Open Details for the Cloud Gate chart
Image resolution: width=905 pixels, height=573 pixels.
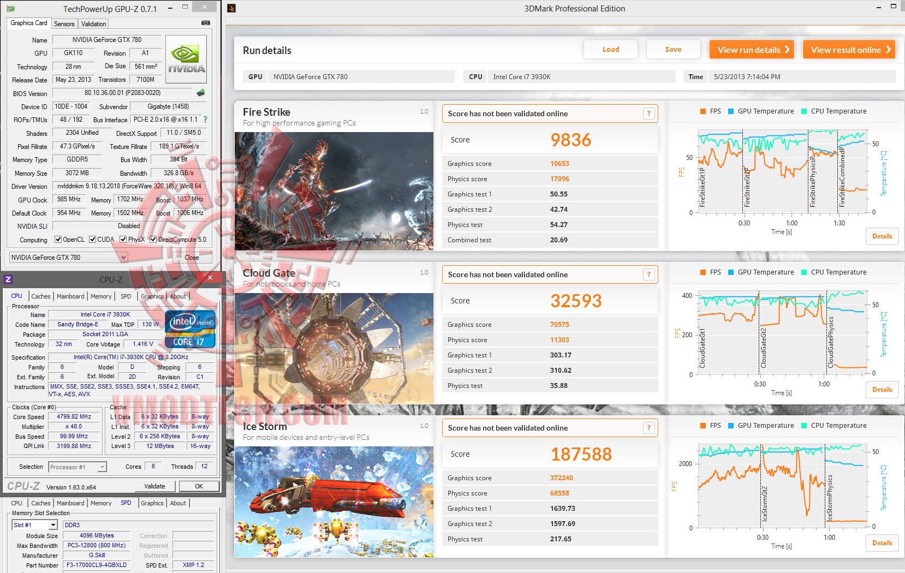coord(882,390)
